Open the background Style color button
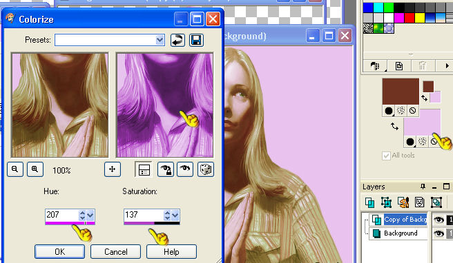 (x=410, y=141)
